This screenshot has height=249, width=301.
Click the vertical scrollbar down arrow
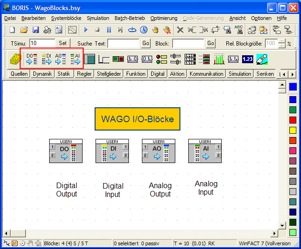(x=282, y=225)
